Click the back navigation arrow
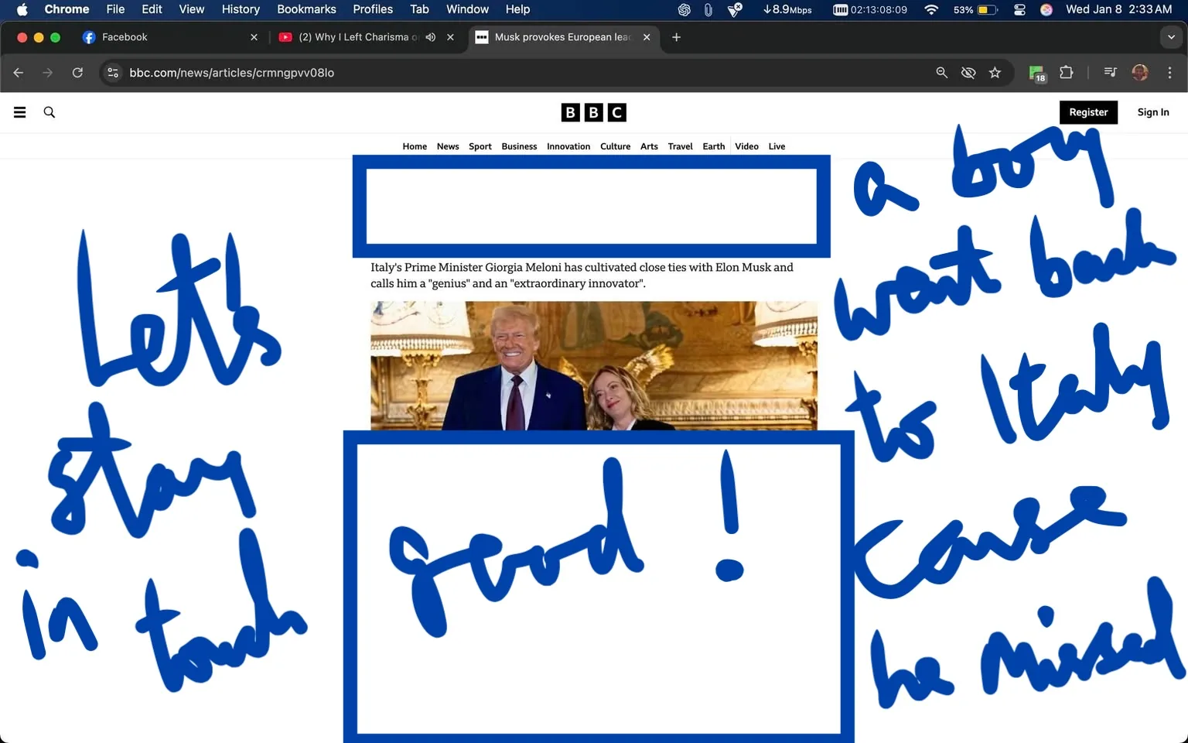The width and height of the screenshot is (1188, 743). point(19,73)
